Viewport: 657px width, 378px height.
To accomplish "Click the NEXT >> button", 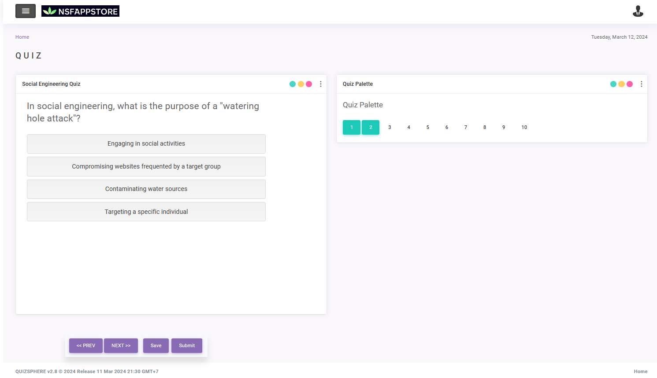I will tap(121, 345).
